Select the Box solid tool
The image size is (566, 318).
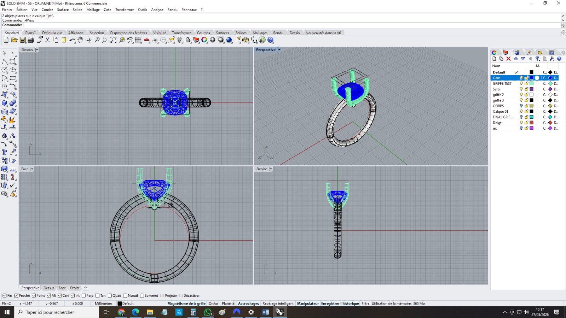coord(5,103)
